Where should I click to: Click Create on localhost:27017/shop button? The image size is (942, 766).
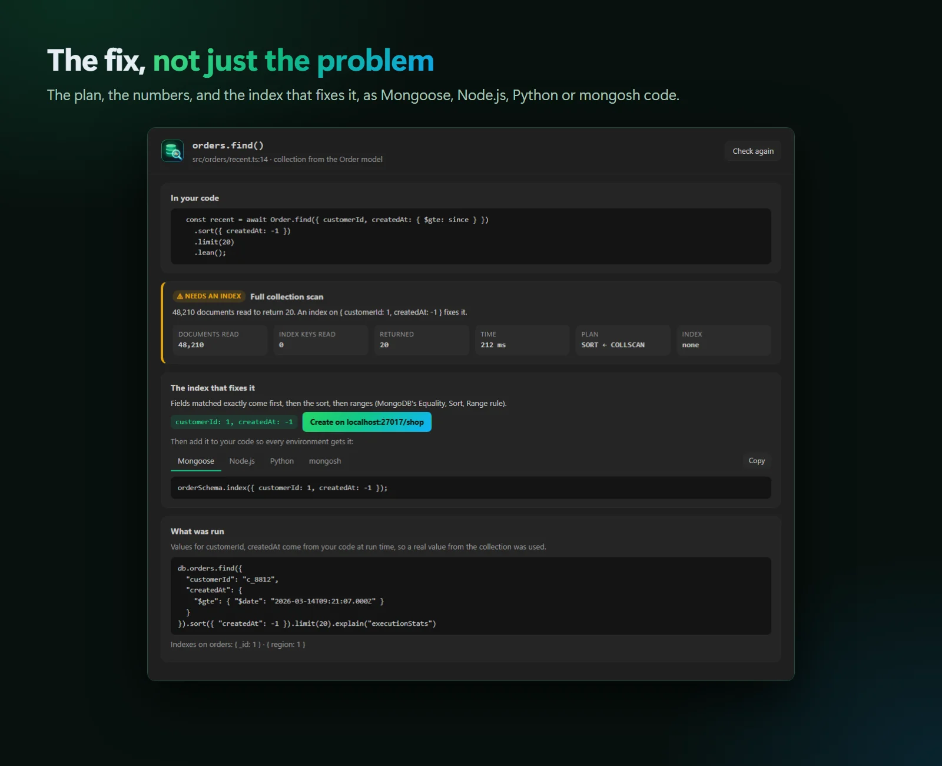coord(367,422)
